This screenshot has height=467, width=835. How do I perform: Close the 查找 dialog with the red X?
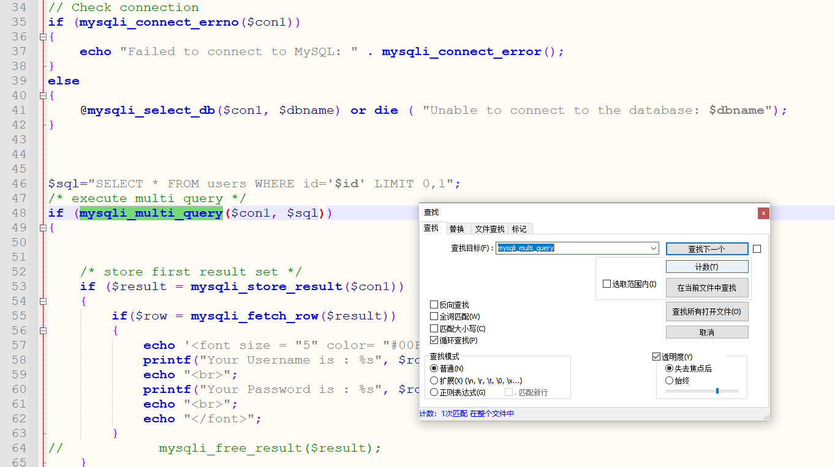(763, 213)
